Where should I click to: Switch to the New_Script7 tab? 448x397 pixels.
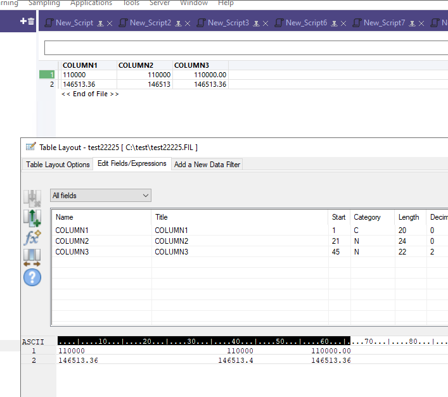pyautogui.click(x=384, y=23)
